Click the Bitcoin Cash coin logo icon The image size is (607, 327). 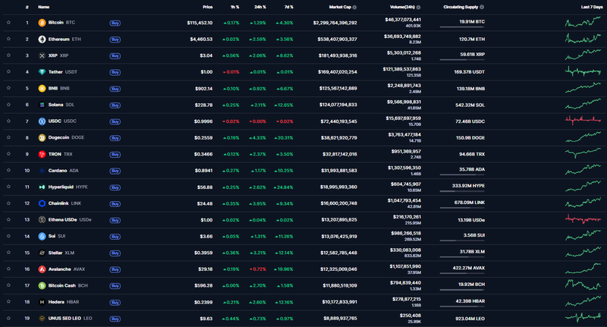pos(42,285)
